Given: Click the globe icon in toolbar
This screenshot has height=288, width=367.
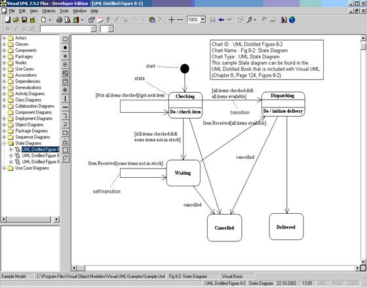Looking at the screenshot, I should (292, 20).
